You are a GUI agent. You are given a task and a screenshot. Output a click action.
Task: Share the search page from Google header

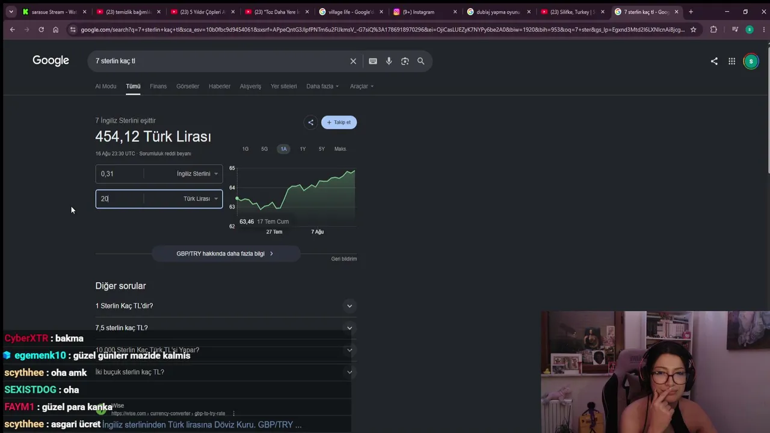point(714,61)
